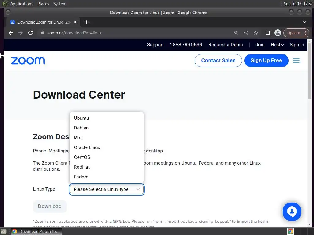Click the clock showing Sun Jul 16
314x235 pixels.
(x=298, y=4)
